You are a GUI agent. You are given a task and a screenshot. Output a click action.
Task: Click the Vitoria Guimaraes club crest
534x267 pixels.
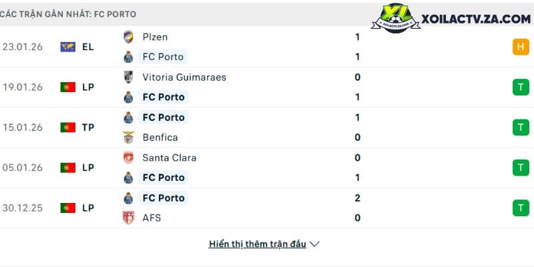[x=128, y=77]
